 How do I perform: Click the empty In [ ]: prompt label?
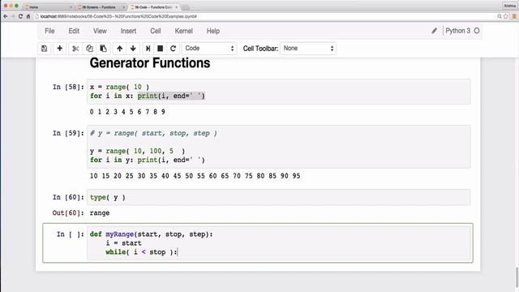pos(71,234)
